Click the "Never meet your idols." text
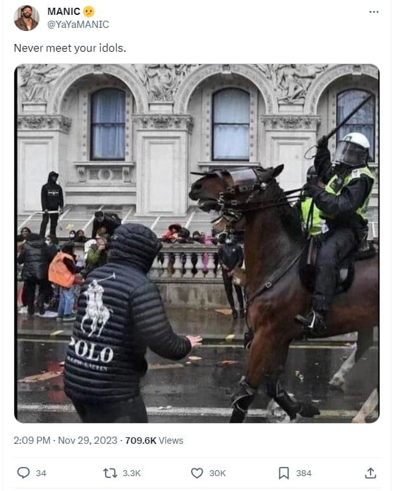This screenshot has height=491, width=399. click(70, 48)
